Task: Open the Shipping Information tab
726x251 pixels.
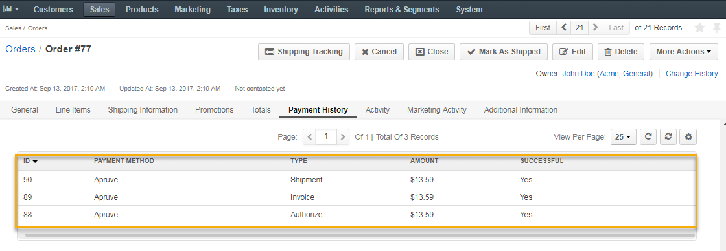Action: point(143,109)
